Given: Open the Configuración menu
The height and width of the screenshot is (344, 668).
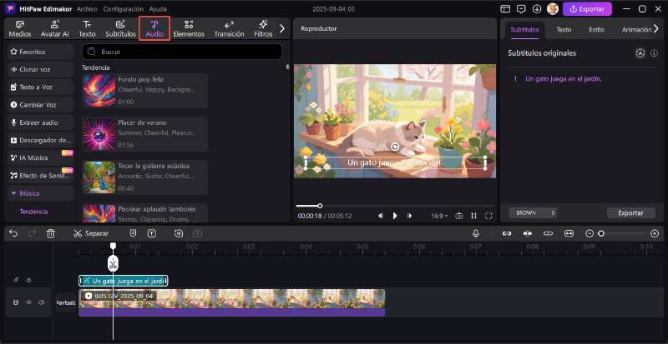Looking at the screenshot, I should (x=122, y=8).
